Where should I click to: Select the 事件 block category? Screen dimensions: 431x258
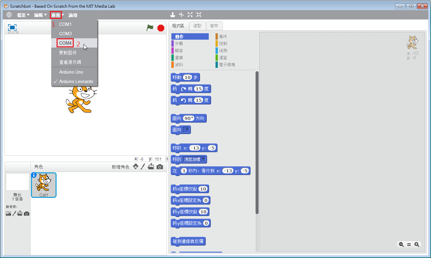click(x=234, y=37)
